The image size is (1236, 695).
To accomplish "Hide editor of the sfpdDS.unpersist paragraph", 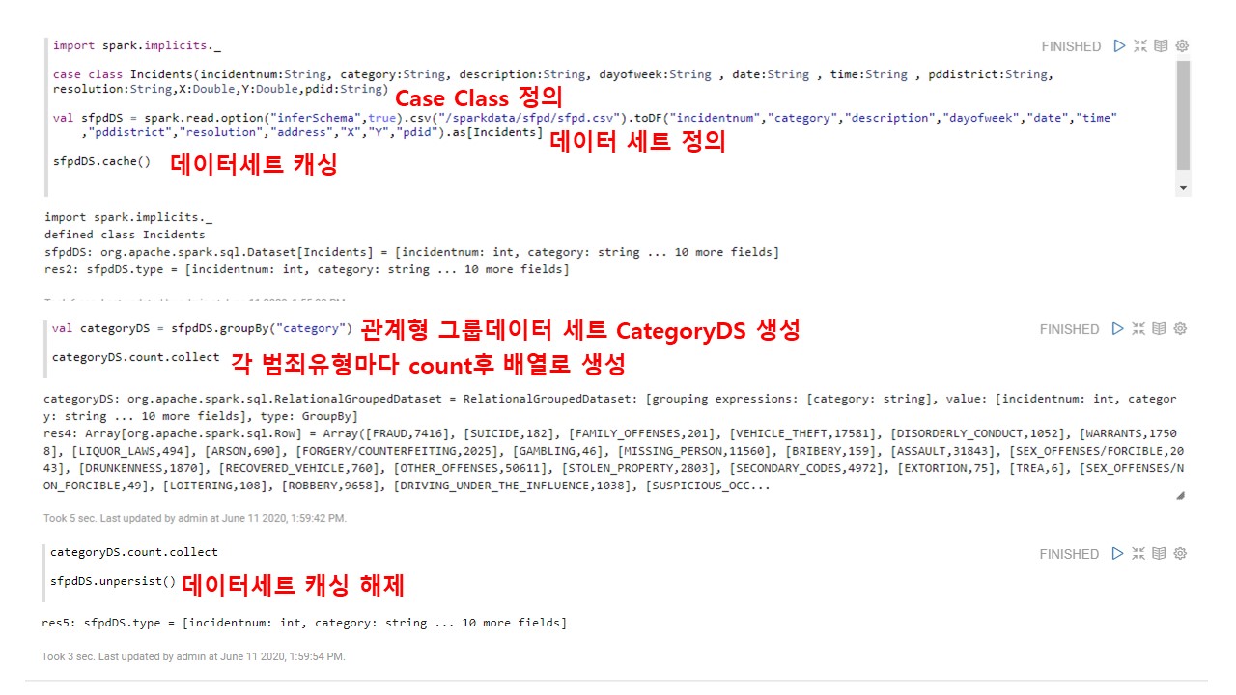I will [x=1139, y=553].
